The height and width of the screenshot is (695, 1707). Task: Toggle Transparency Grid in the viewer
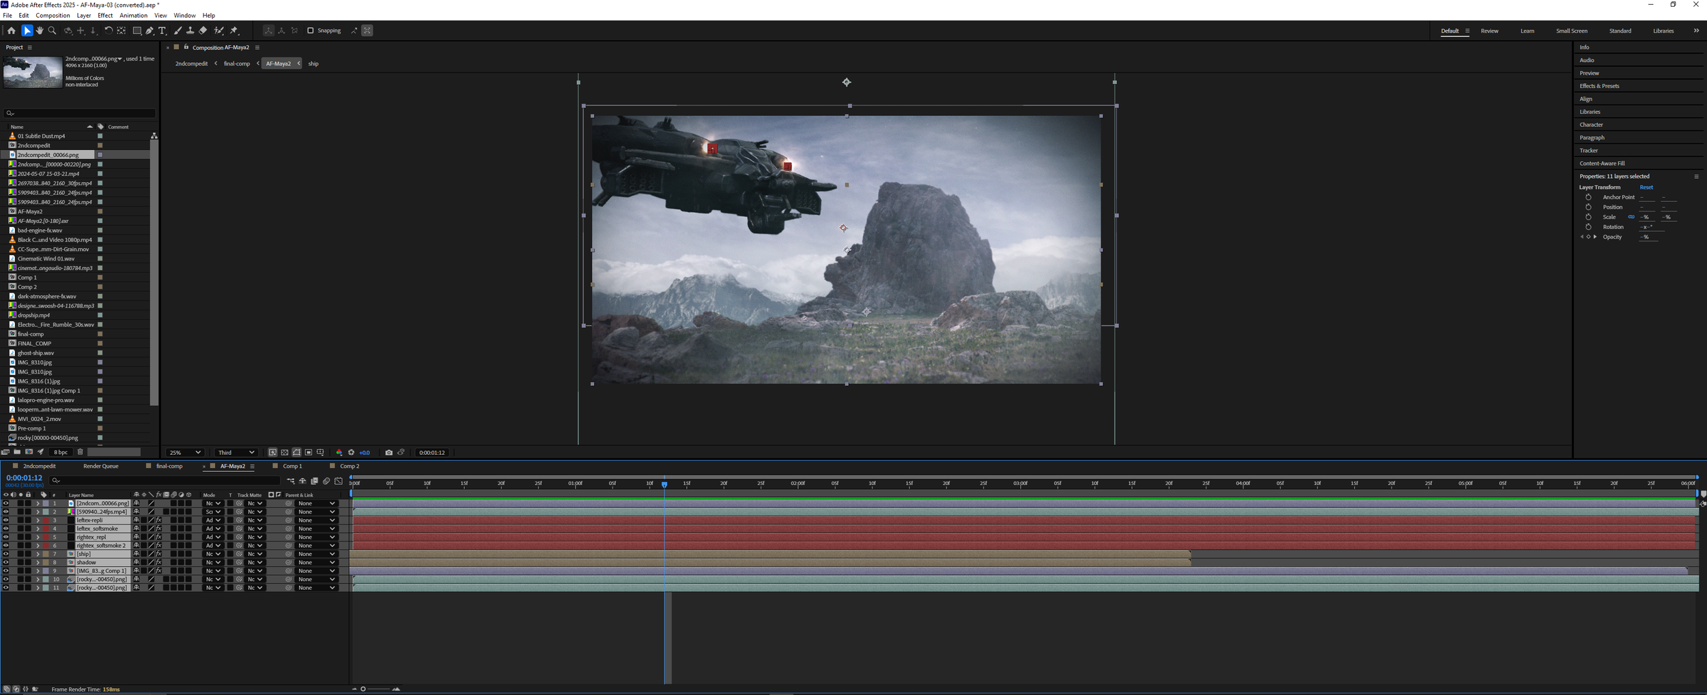click(284, 452)
